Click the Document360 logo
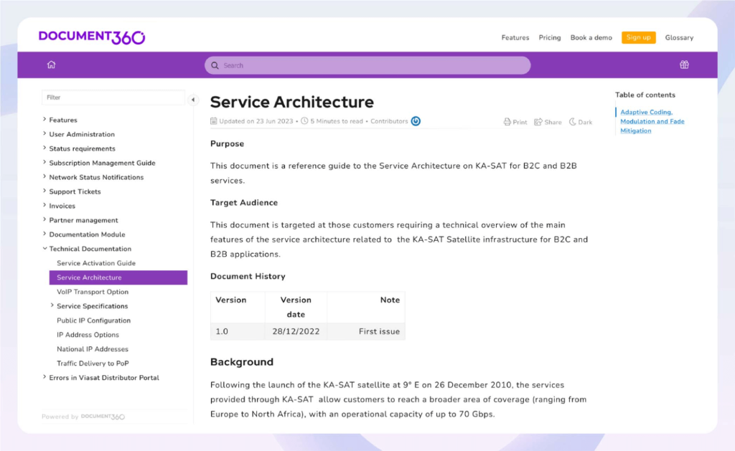The width and height of the screenshot is (735, 451). (x=92, y=37)
